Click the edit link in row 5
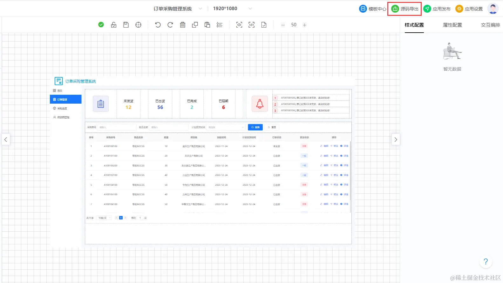Viewport: 503px width, 283px height. tap(324, 185)
